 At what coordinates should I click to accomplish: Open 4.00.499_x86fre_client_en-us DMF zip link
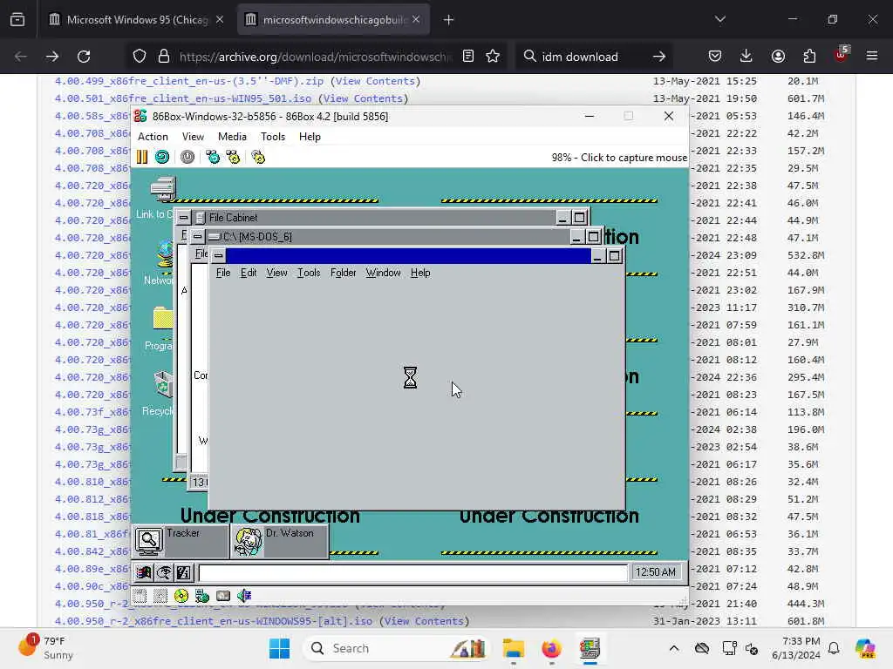pyautogui.click(x=189, y=81)
